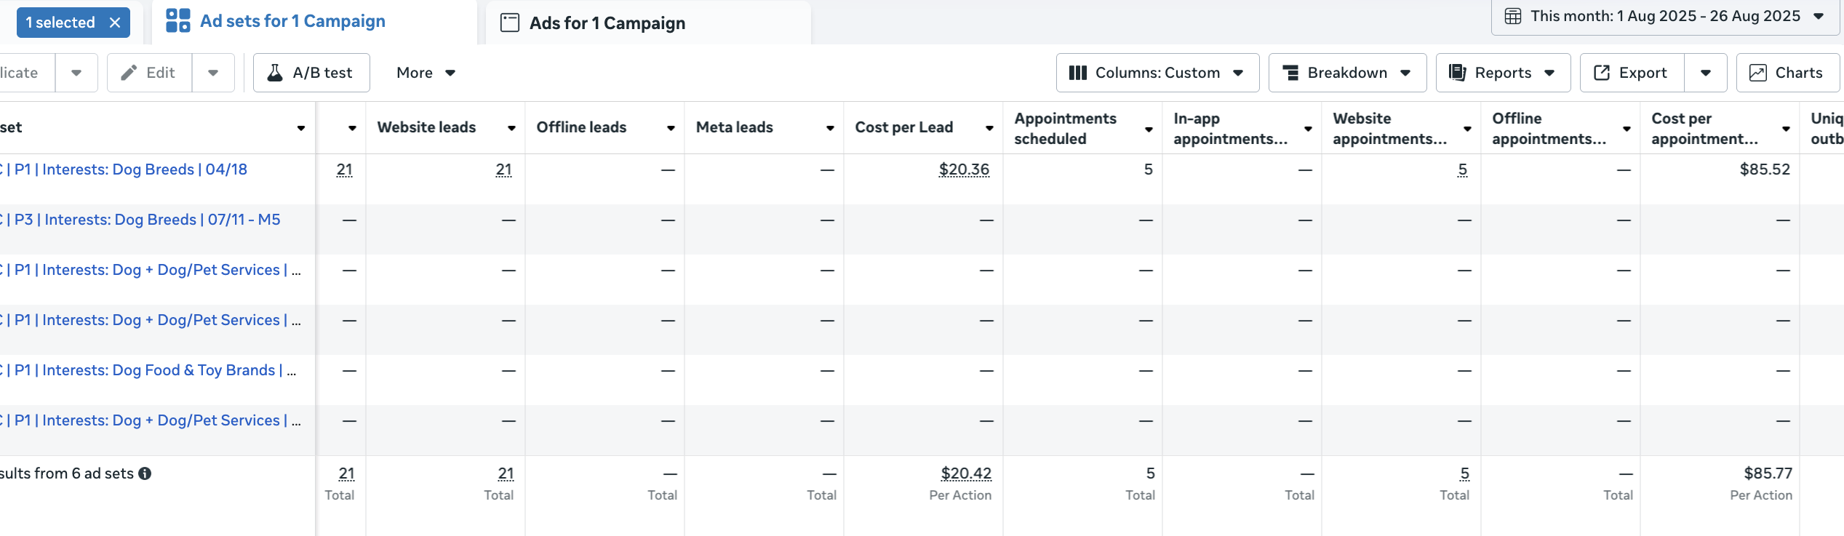Click the Export arrow icon
The width and height of the screenshot is (1844, 536).
(1602, 73)
